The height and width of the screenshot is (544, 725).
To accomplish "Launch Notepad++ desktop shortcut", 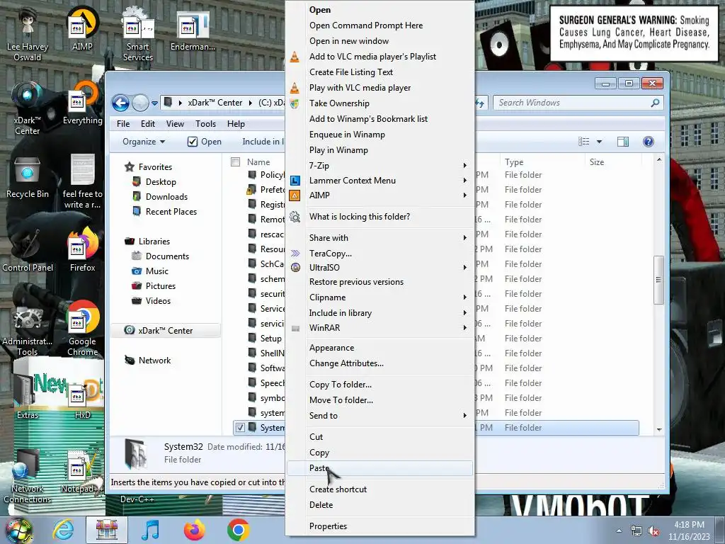I will point(83,472).
